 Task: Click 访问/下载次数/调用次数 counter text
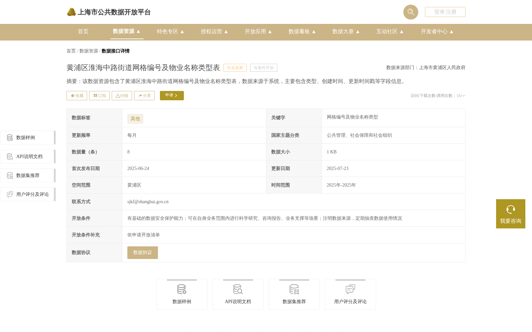(438, 96)
